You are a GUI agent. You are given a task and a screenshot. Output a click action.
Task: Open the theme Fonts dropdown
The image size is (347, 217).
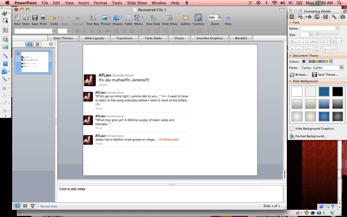tap(341, 68)
